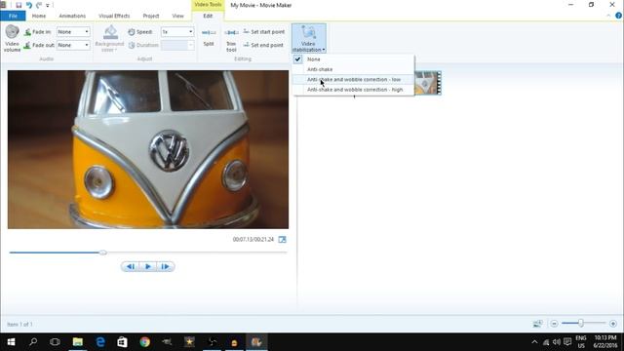This screenshot has width=624, height=351.
Task: Click the Next frame button
Action: 165,266
